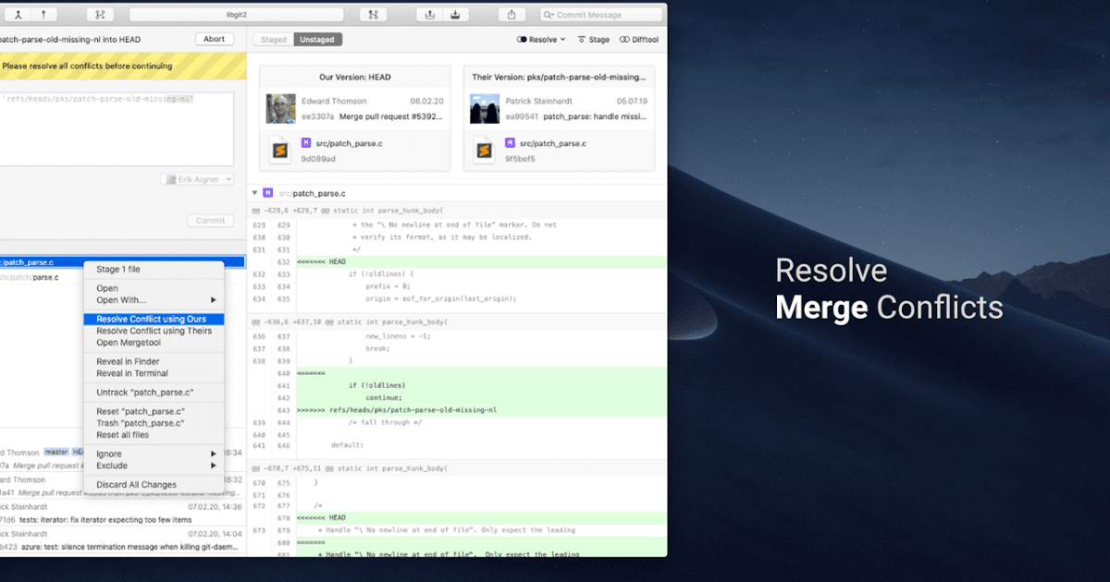Choose Reveal in Finder
This screenshot has height=582, width=1110.
(154, 361)
